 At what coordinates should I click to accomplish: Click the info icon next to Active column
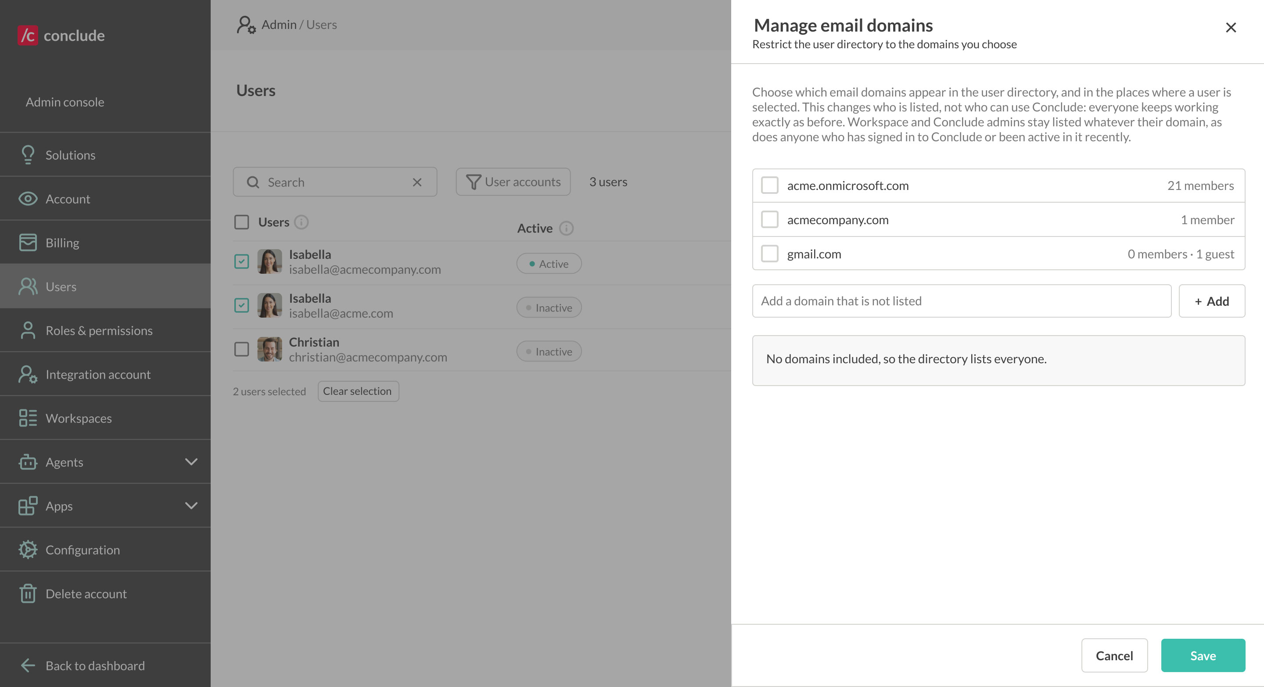pyautogui.click(x=566, y=229)
